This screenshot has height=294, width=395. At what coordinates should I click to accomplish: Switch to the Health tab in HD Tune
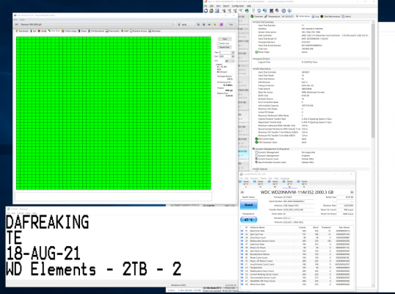tap(42, 31)
